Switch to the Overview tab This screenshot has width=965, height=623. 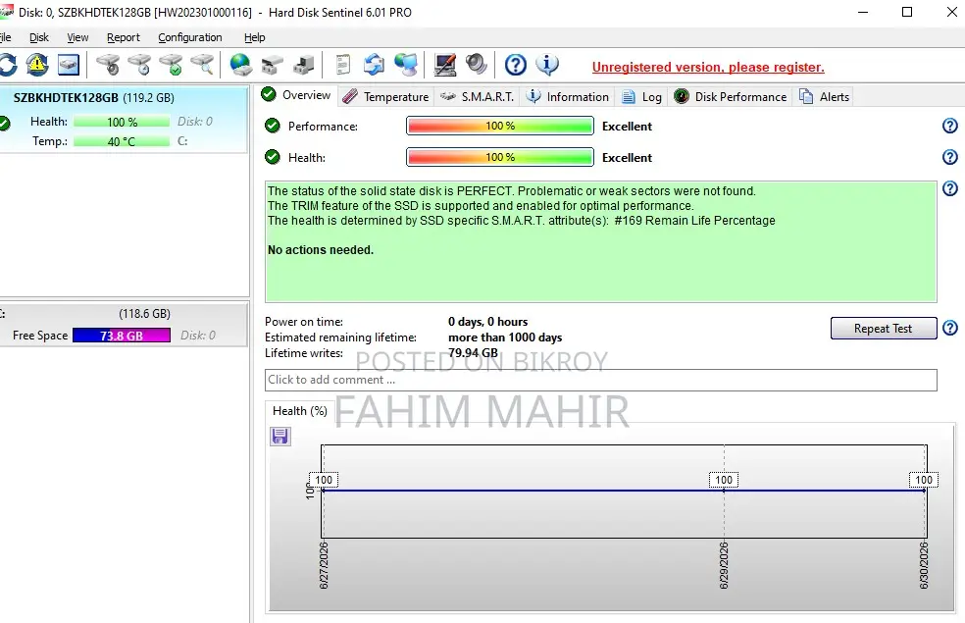(296, 95)
